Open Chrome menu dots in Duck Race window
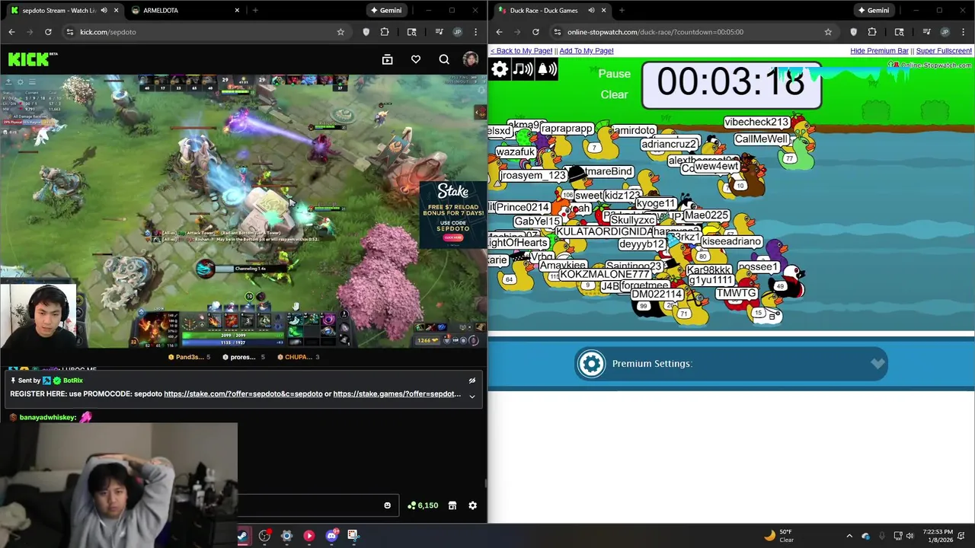 [964, 32]
